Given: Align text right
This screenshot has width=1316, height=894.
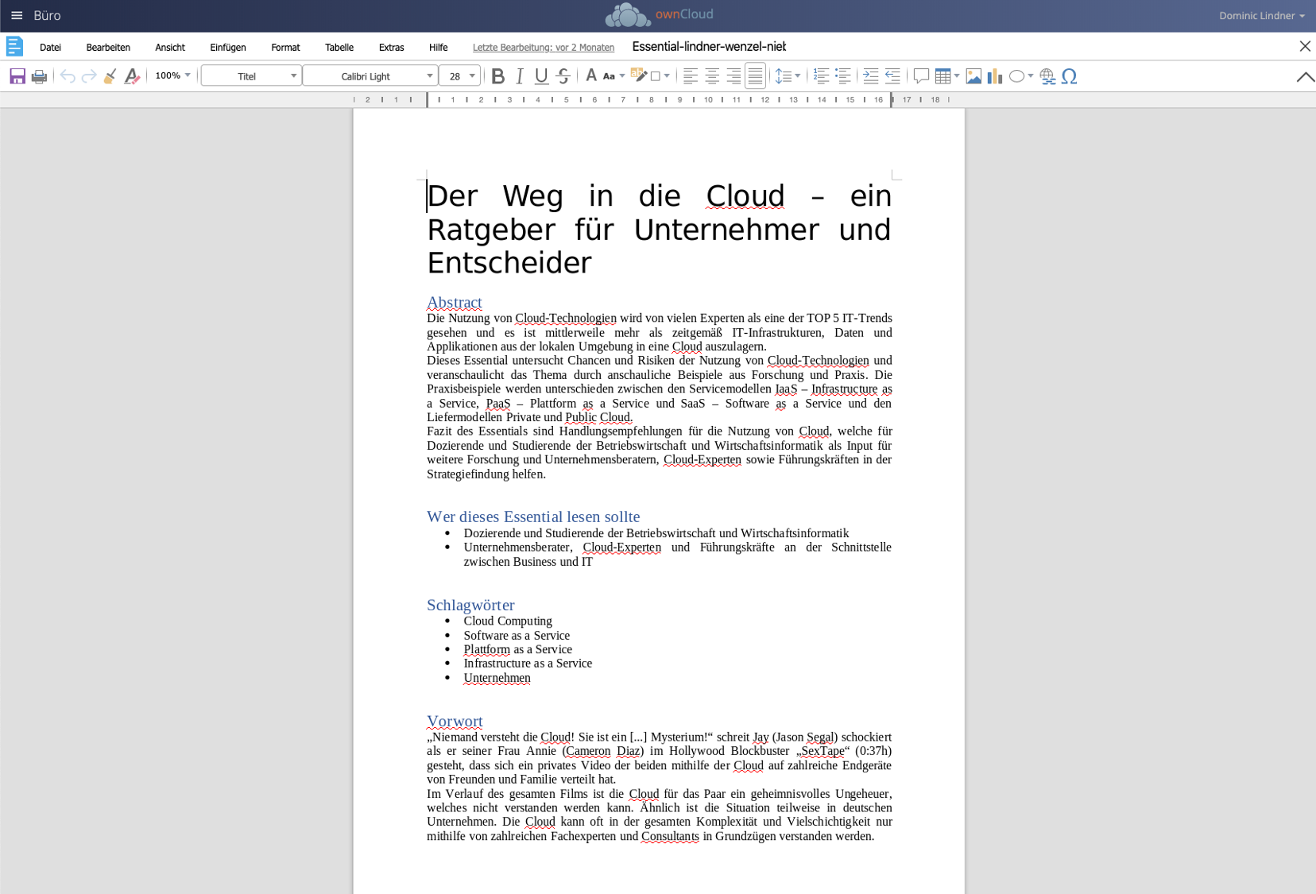Looking at the screenshot, I should click(x=733, y=76).
